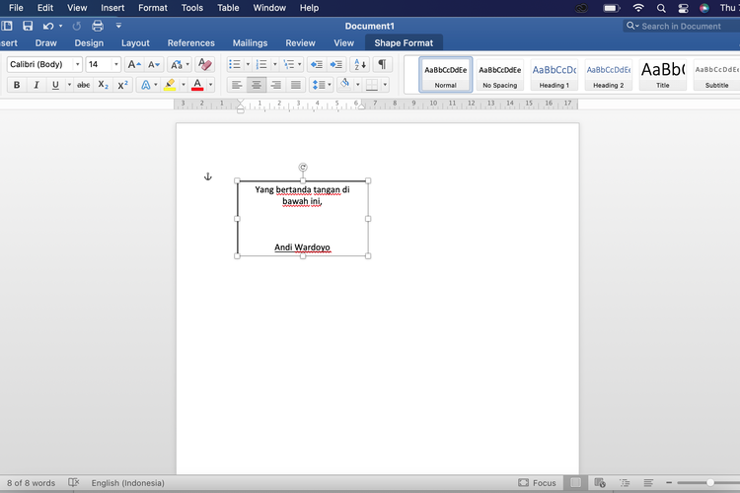Show paragraph marks with the pilcrow icon
The image size is (740, 493).
click(382, 65)
